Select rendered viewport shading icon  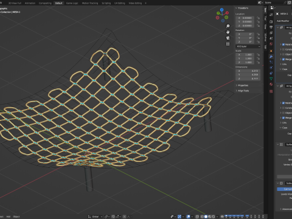point(214,217)
